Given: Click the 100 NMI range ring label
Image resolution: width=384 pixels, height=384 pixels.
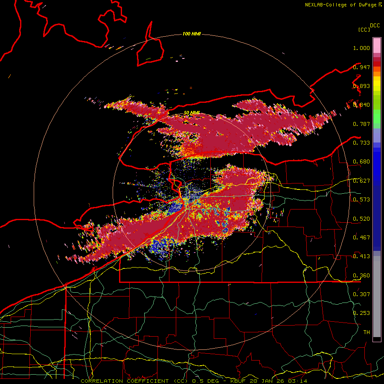Looking at the screenshot, I should pos(192,34).
